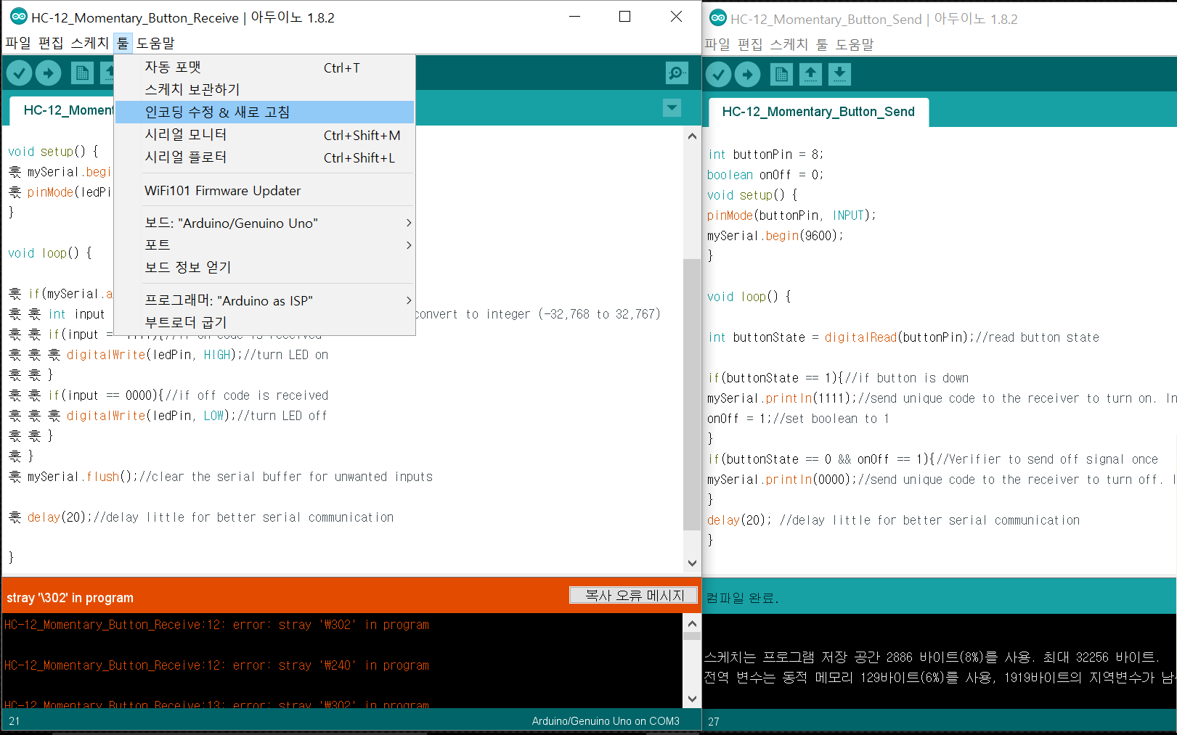Open 파일 menu in Receive window

[18, 43]
